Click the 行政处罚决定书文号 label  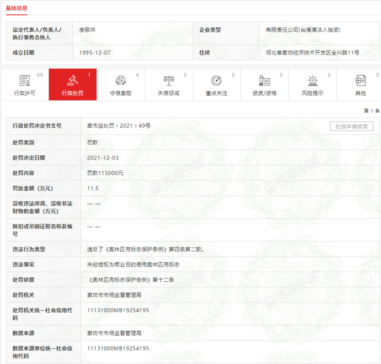click(37, 126)
